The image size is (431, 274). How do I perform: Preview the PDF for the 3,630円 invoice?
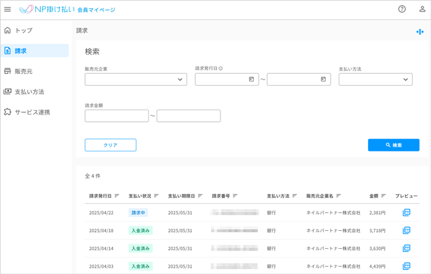(406, 248)
